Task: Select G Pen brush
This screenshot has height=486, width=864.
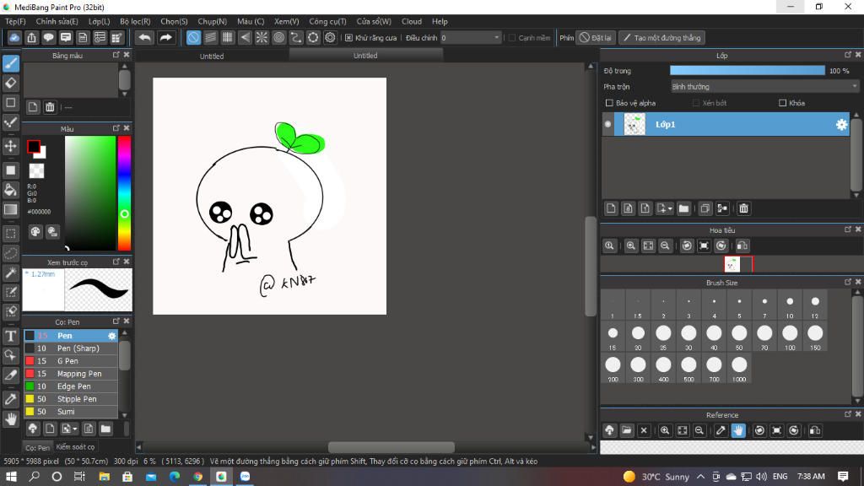Action: click(x=71, y=361)
